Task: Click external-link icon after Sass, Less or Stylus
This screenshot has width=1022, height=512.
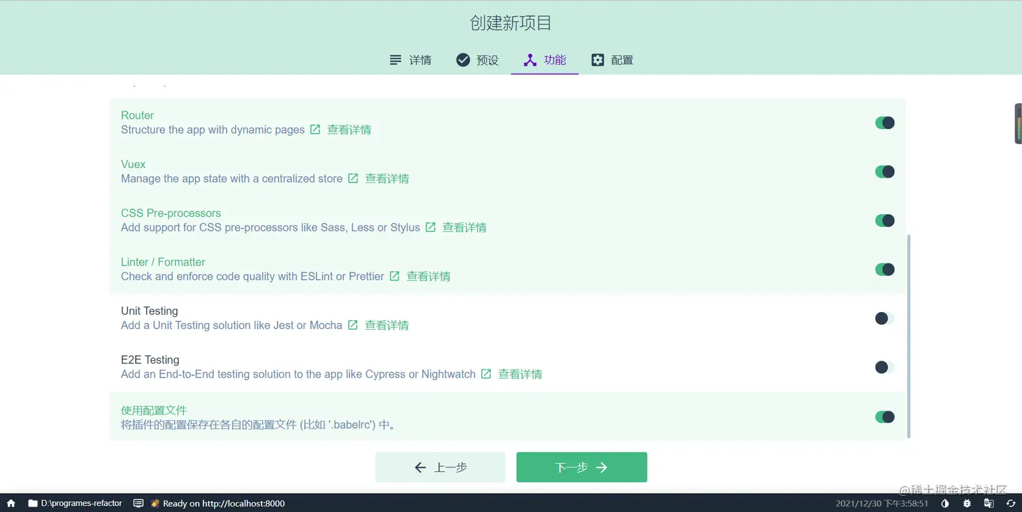Action: (431, 228)
